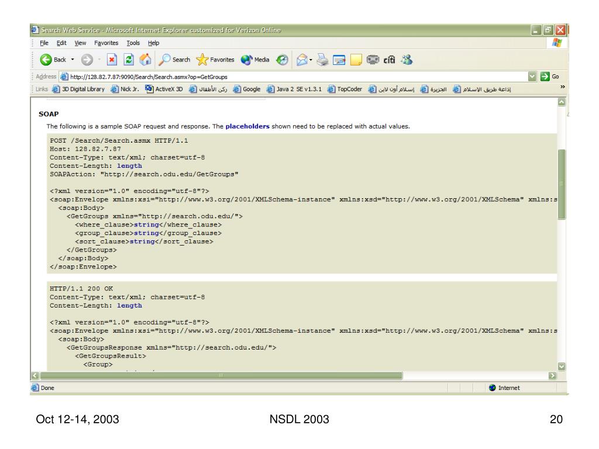Click the <GetGroupsResult> XML line
This screenshot has width=599, height=449.
pos(111,356)
